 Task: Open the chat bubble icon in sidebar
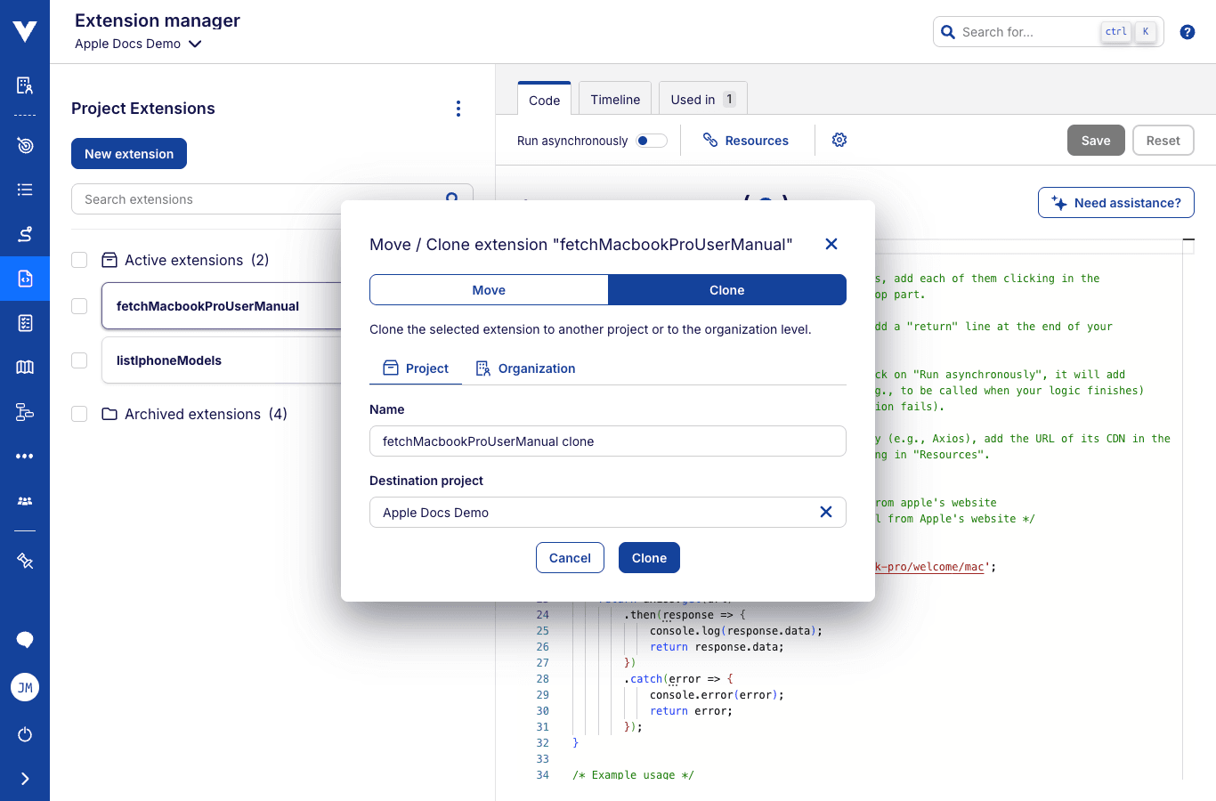click(24, 640)
